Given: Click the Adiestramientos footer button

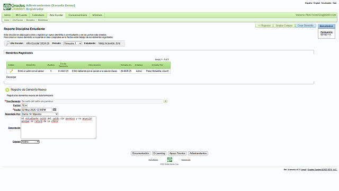Looking at the screenshot, I should (x=198, y=153).
